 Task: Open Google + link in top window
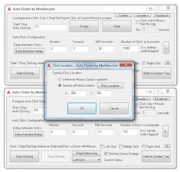pos(143,16)
